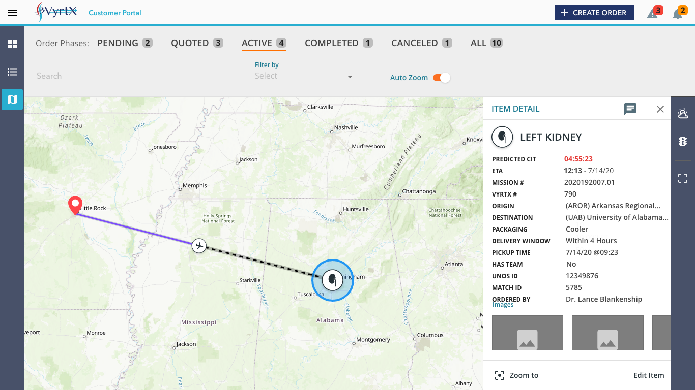Click the Edit Item button
Screen dimensions: 695x390
point(649,375)
